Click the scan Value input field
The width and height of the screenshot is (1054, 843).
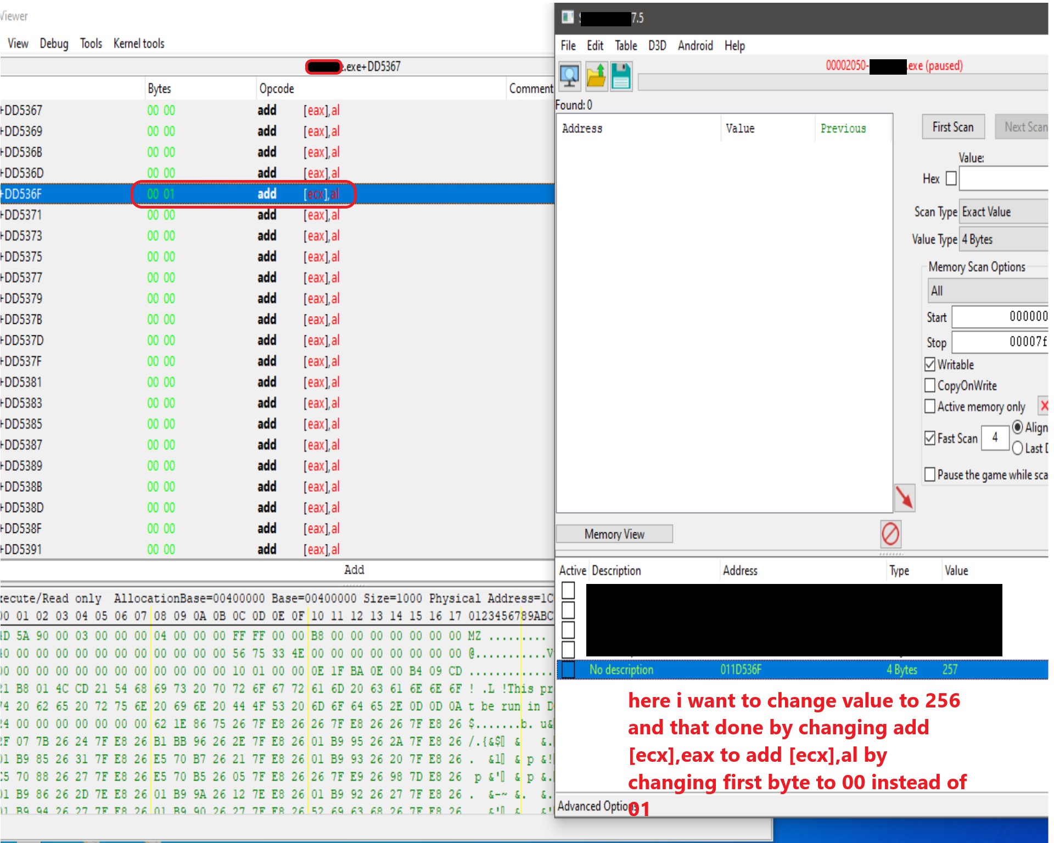(1003, 179)
